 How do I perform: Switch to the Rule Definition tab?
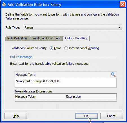click(x=17, y=38)
